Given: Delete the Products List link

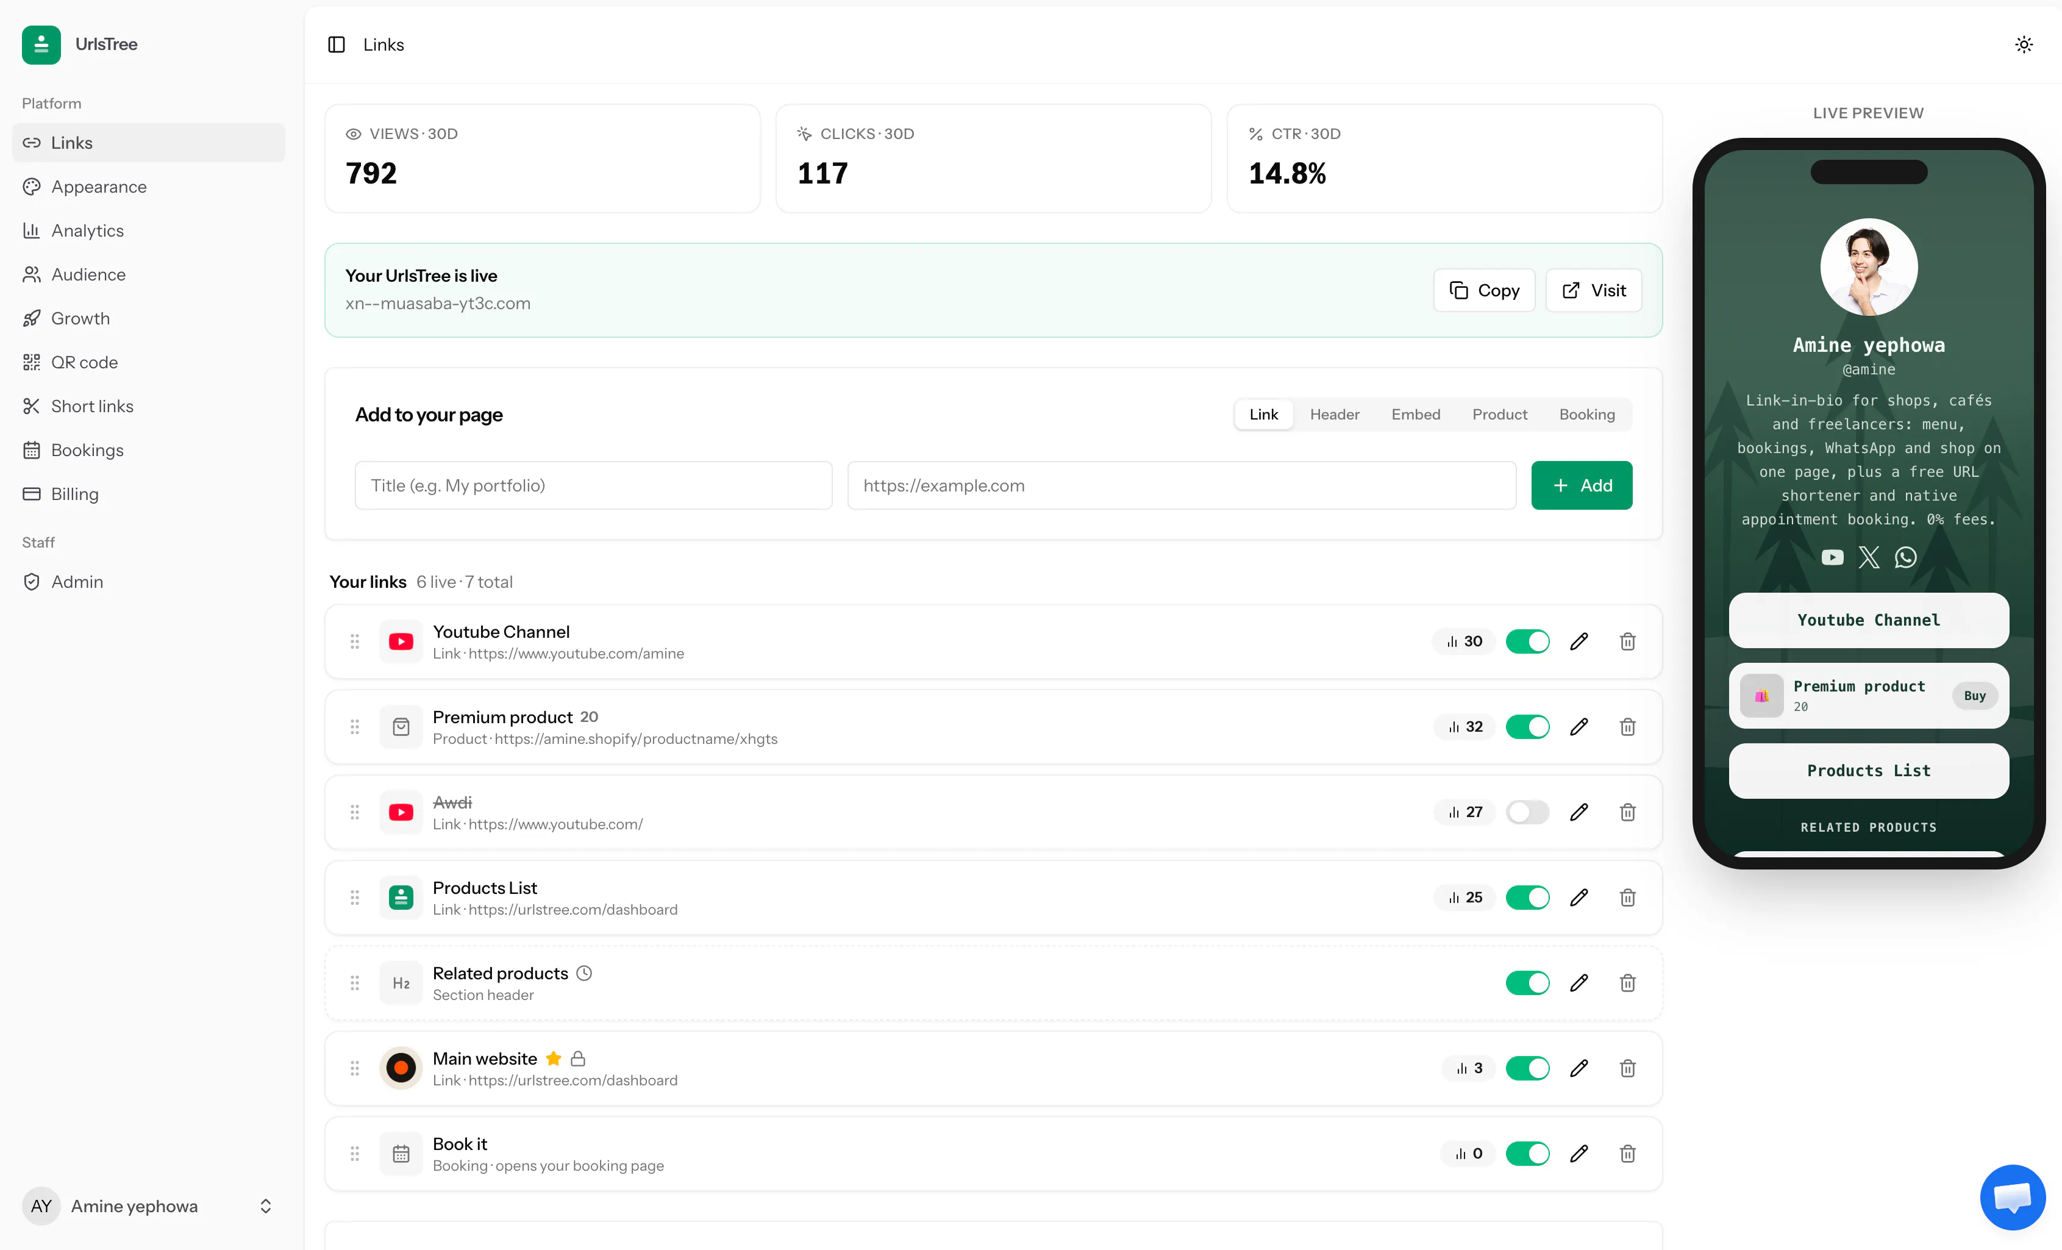Looking at the screenshot, I should 1627,898.
